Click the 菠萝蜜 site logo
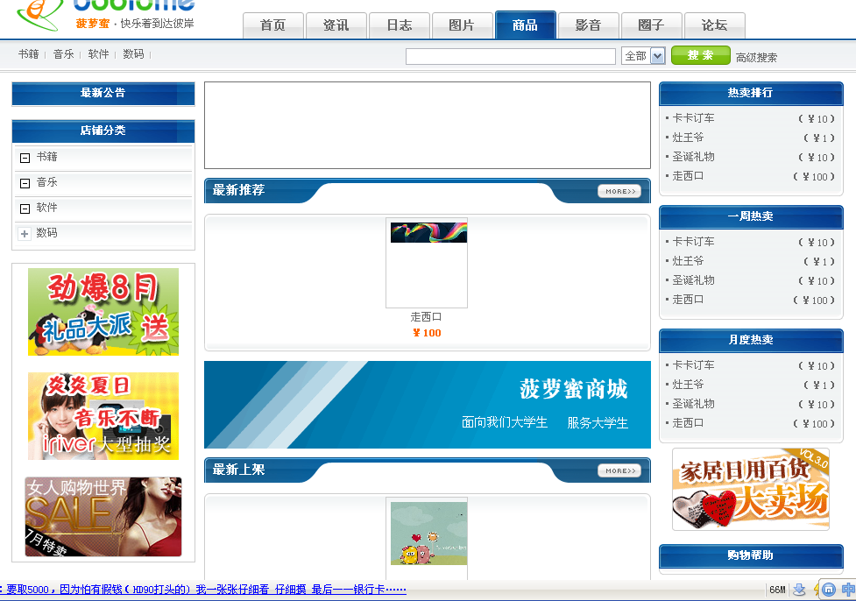 click(107, 15)
